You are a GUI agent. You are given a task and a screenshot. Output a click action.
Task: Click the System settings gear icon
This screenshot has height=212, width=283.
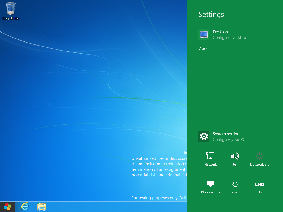pyautogui.click(x=204, y=136)
